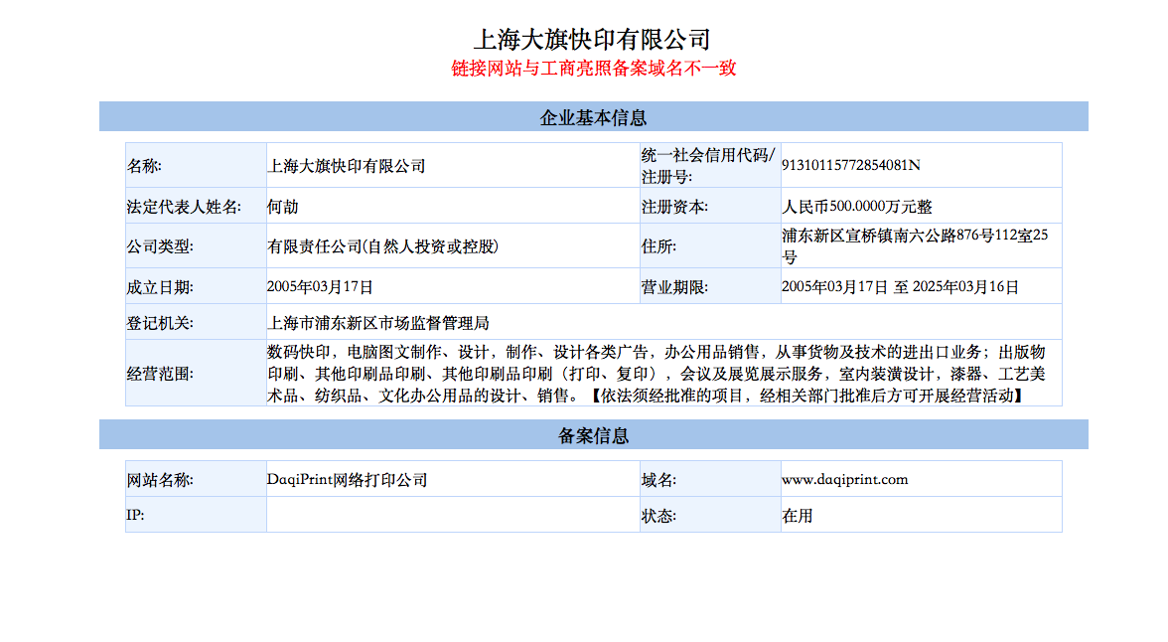Click the red warning 链接网站与工商亮照备案域名不一致

[x=593, y=69]
